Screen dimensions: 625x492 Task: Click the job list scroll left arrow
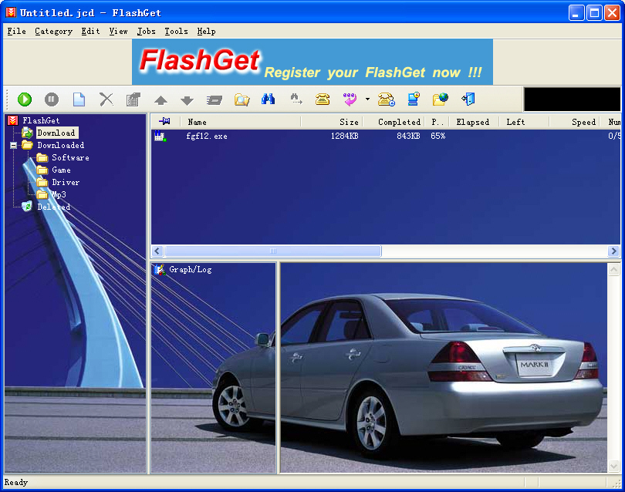157,251
